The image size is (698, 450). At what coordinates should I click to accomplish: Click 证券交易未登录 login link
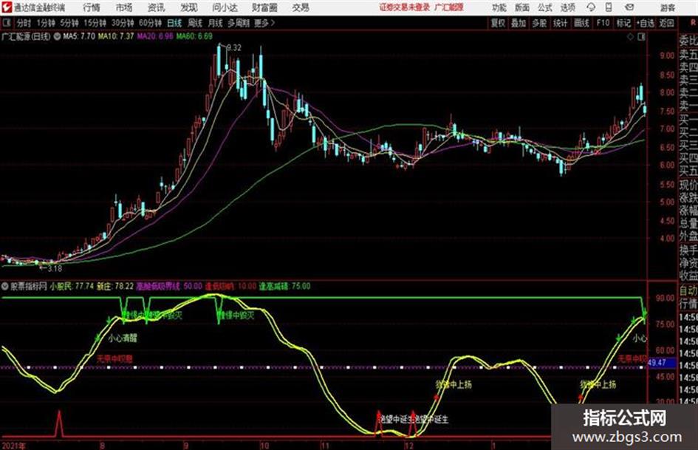(x=405, y=7)
